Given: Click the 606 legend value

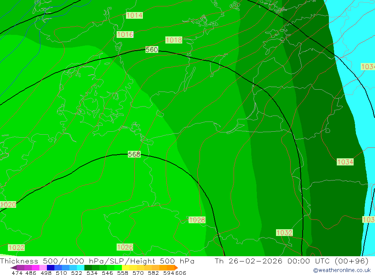Looking at the screenshot, I should (181, 273).
